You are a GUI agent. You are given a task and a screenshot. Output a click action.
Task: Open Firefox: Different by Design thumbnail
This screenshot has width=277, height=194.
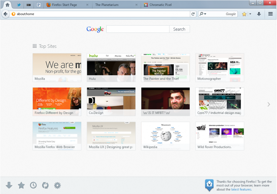[x=57, y=102]
